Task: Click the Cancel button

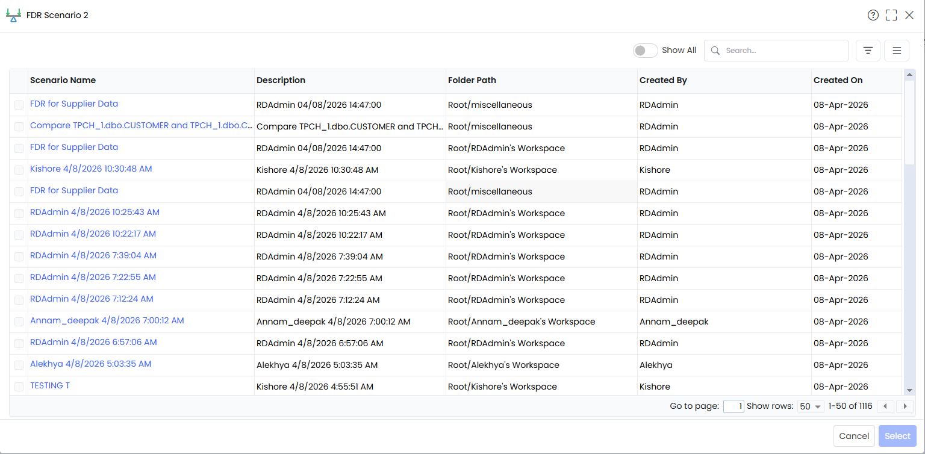Action: pos(854,436)
